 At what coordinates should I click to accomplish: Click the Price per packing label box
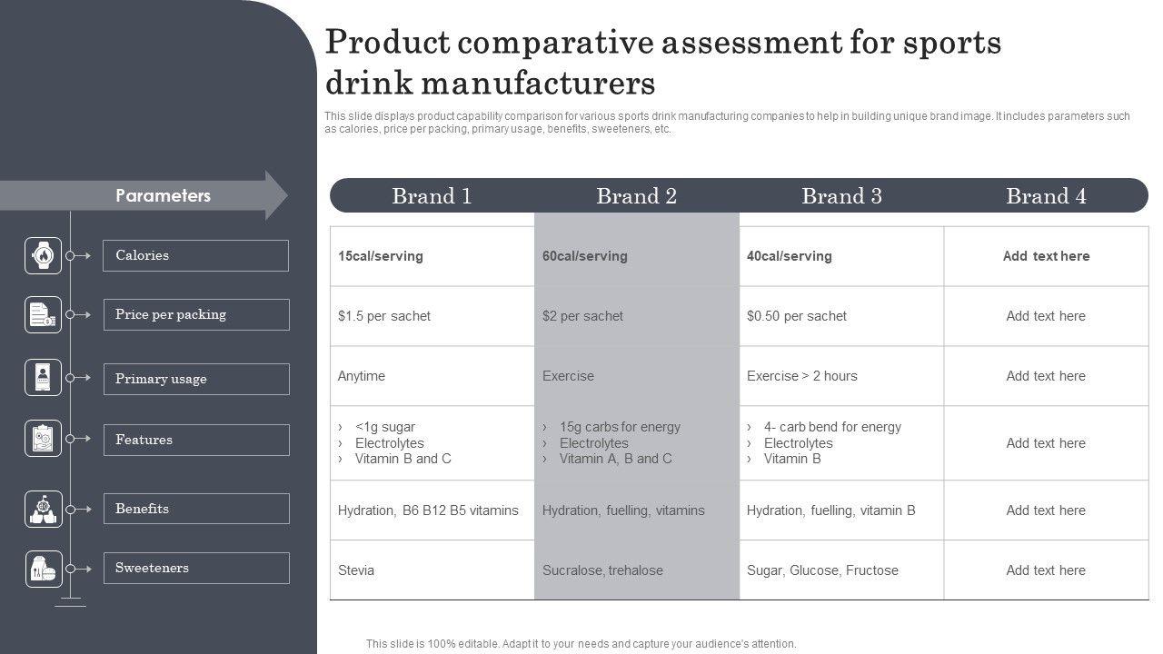tap(195, 315)
